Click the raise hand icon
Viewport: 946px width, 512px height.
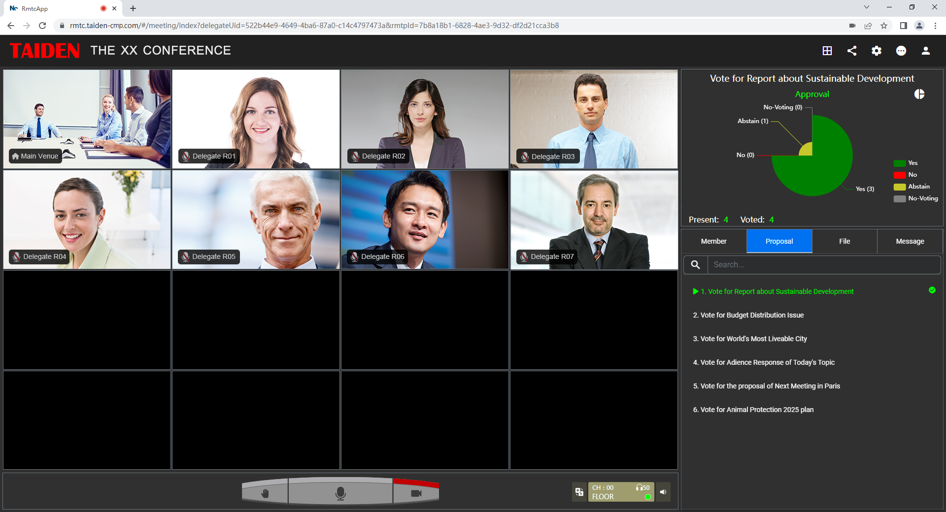(265, 492)
